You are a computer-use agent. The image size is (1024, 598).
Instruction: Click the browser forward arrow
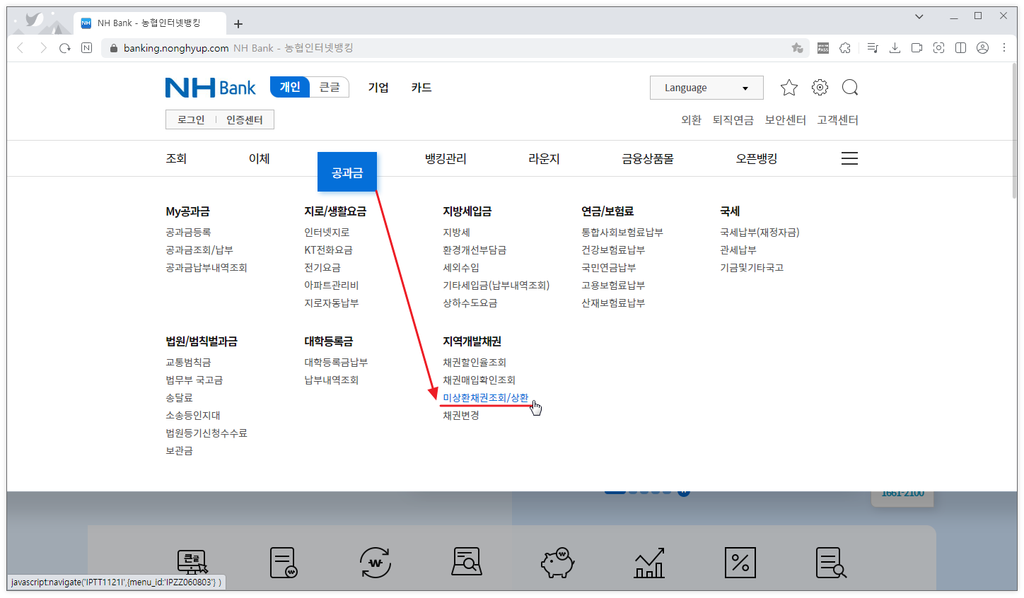(x=43, y=48)
